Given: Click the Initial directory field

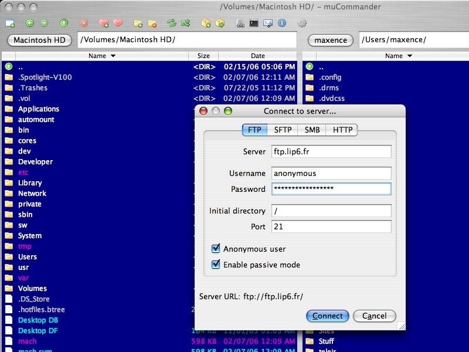Looking at the screenshot, I should coord(331,211).
